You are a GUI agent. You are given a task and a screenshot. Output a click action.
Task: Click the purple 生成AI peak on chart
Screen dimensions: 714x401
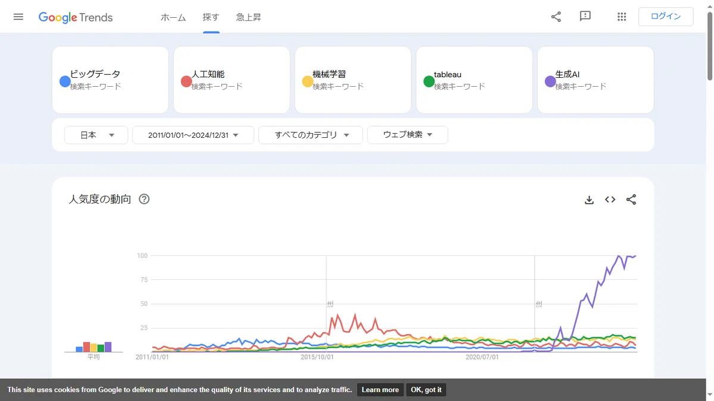[619, 256]
